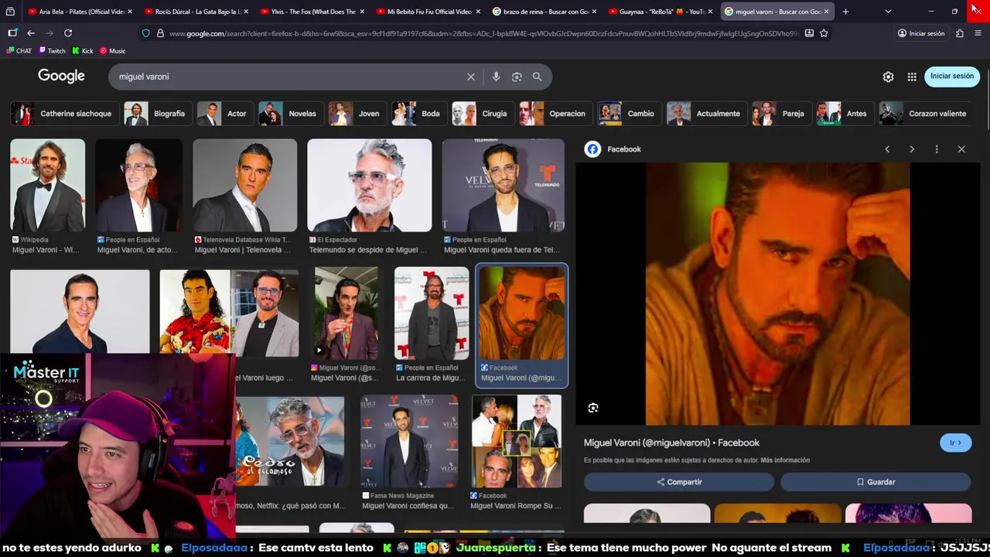
Task: Open more options in the image preview panel
Action: (937, 149)
